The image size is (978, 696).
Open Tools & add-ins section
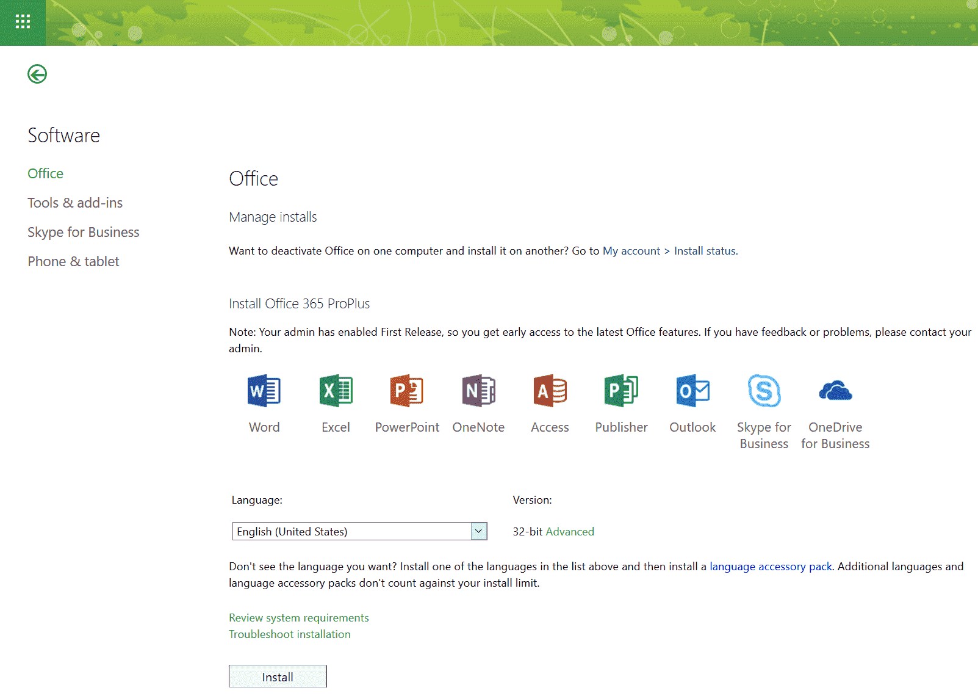75,203
